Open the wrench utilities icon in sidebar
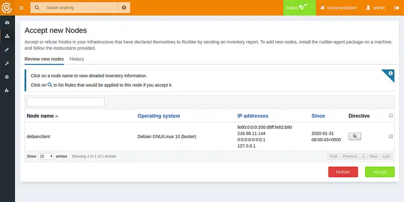Image resolution: width=404 pixels, height=202 pixels. click(x=7, y=63)
